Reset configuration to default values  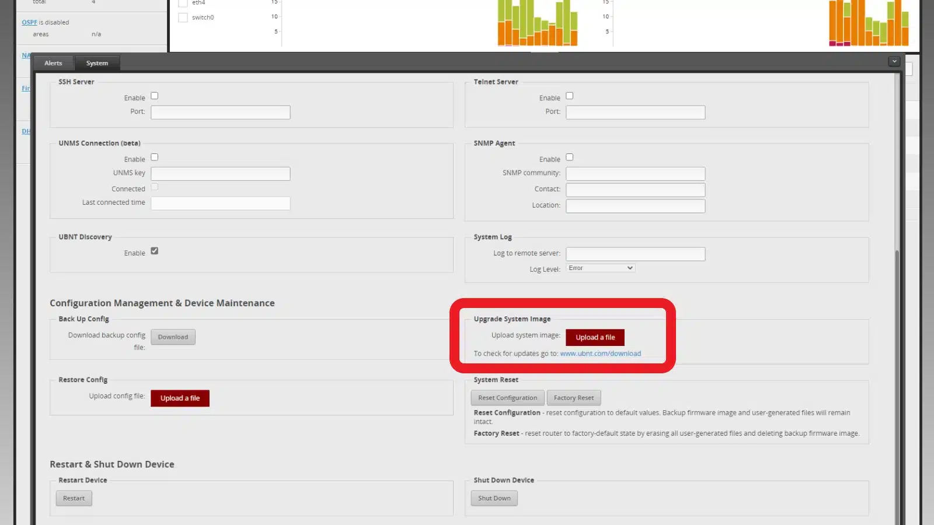[x=507, y=397]
